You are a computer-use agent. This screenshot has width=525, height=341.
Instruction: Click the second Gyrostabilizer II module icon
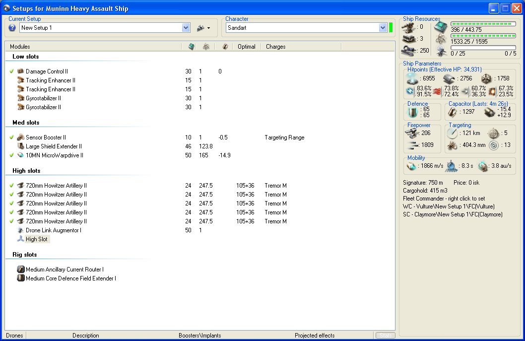click(20, 107)
